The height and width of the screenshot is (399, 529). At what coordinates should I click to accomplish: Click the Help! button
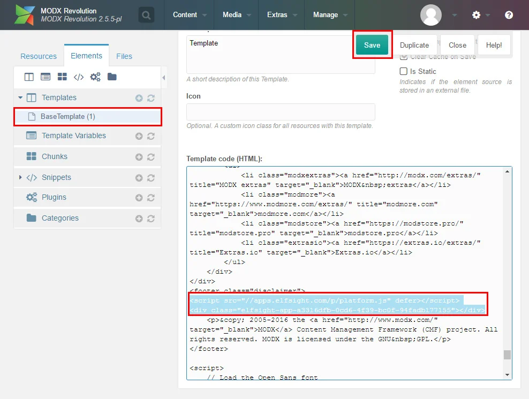pyautogui.click(x=494, y=45)
